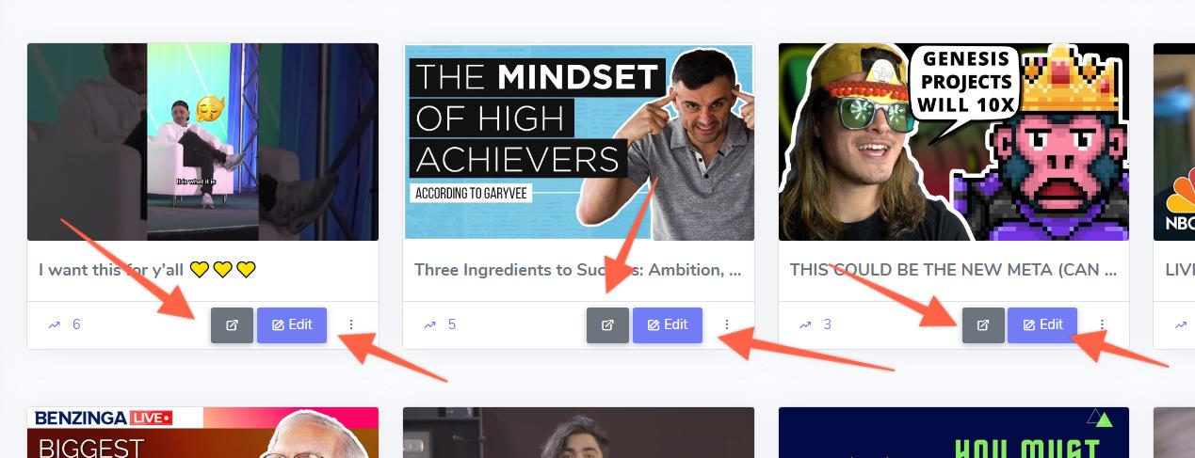Open the 'You Must' green text thumbnail

pyautogui.click(x=954, y=433)
